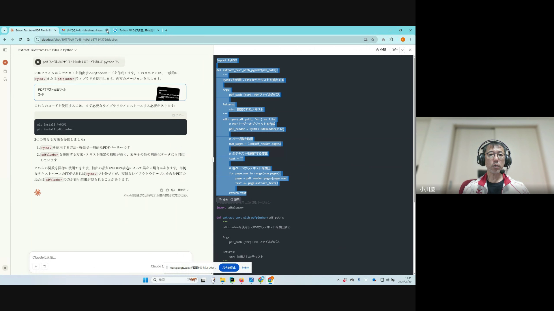Screen dimensions: 554x311
Task: Open the PDFテキスト抽出ツール artifact card
Action: (x=110, y=92)
